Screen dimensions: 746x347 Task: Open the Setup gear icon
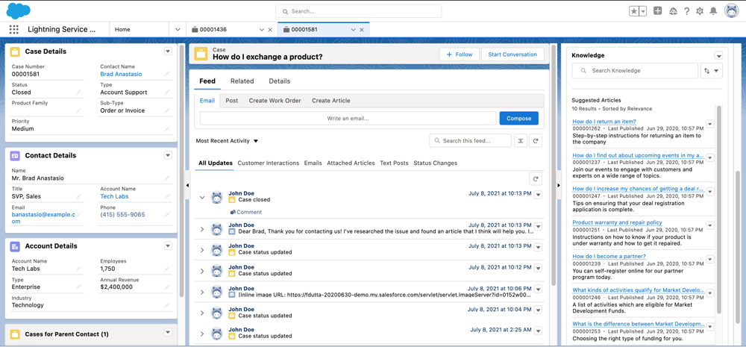(700, 11)
